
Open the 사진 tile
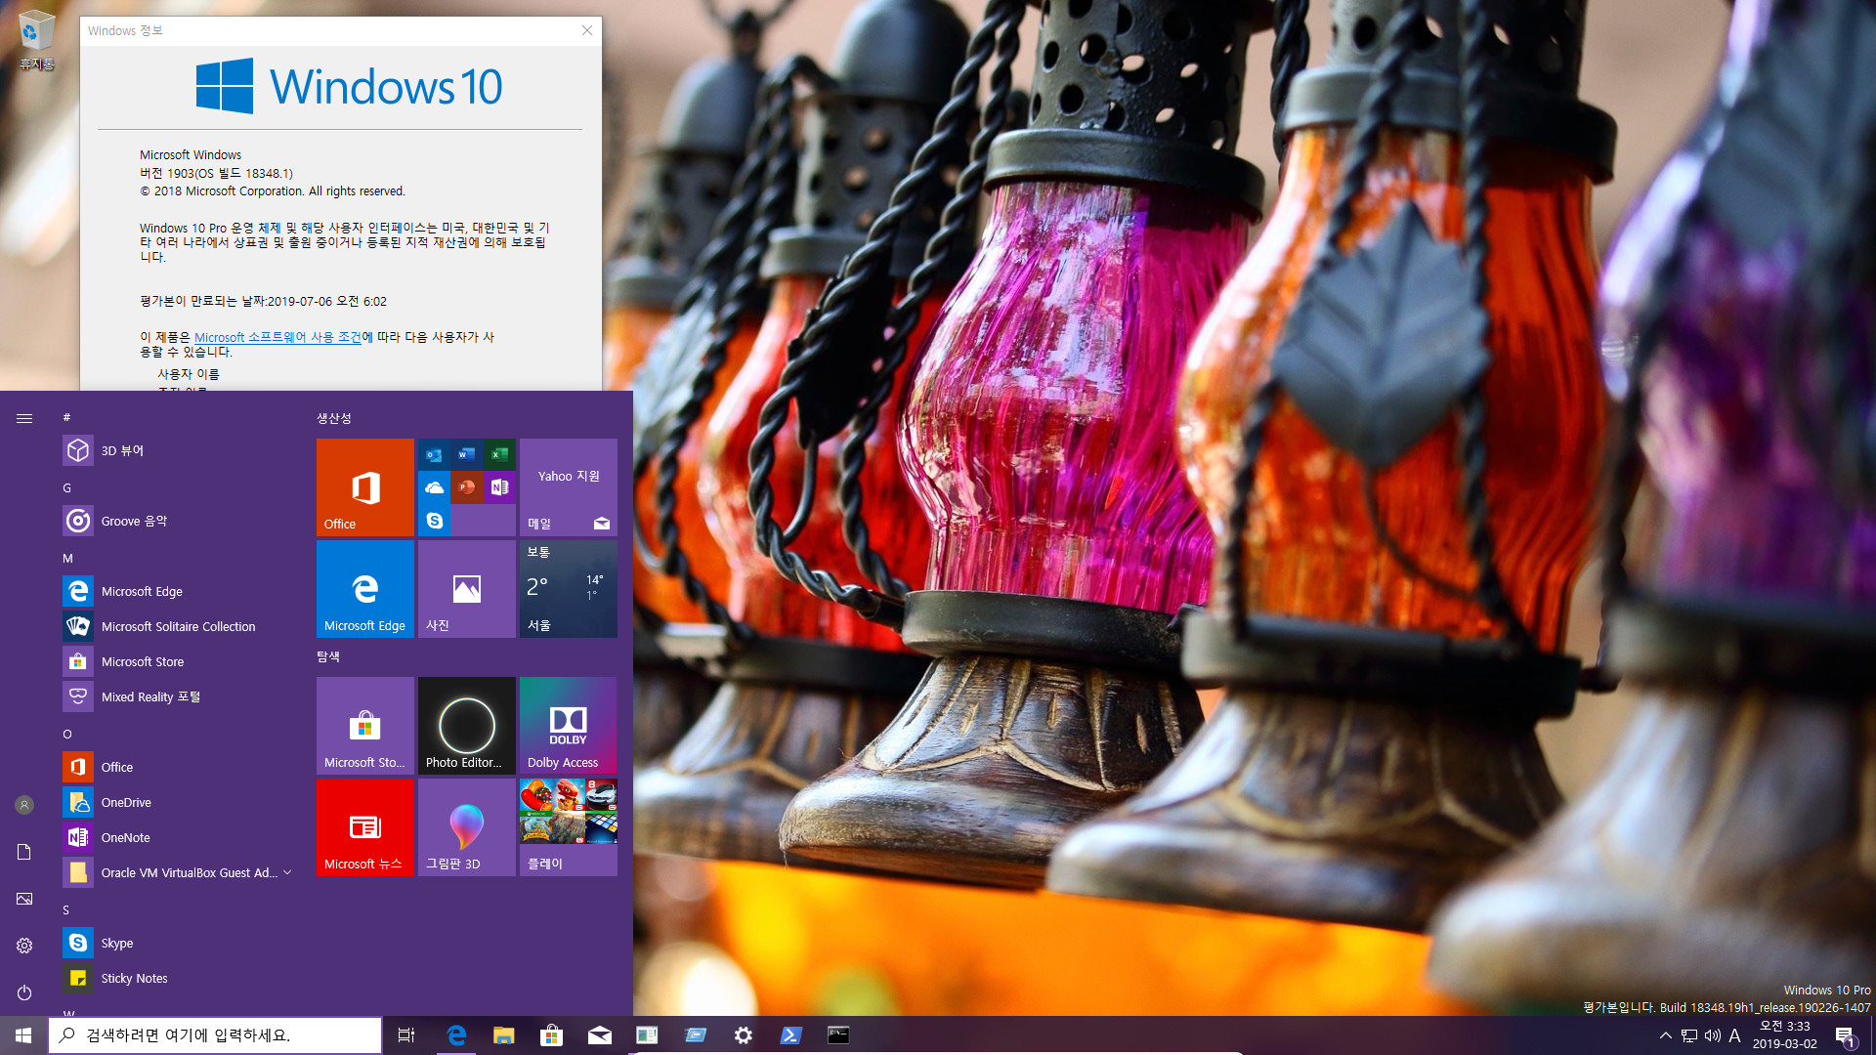coord(467,589)
